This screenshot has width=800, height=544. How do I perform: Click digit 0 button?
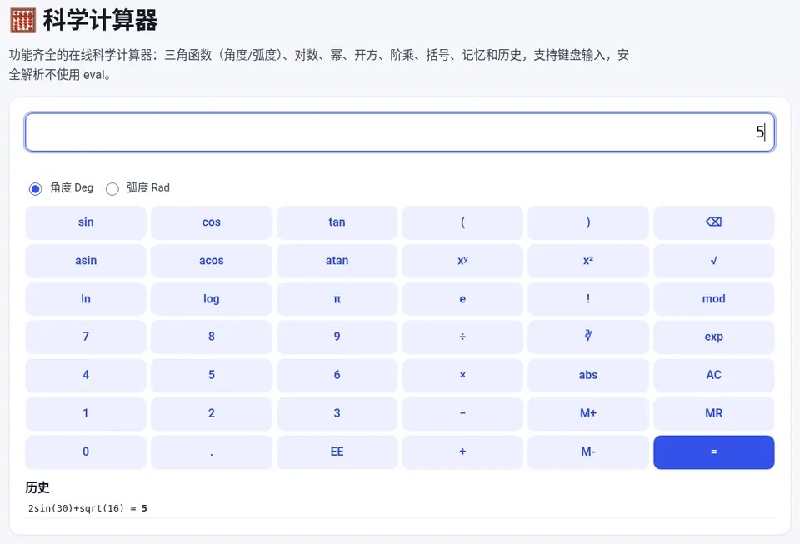86,452
